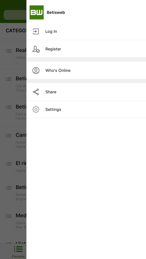Tap the list icon beside 'Betic' forum
The width and height of the screenshot is (146, 259).
(x=9, y=79)
